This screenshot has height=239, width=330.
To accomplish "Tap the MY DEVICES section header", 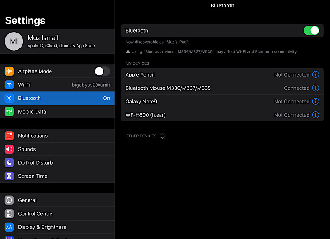I will [137, 63].
